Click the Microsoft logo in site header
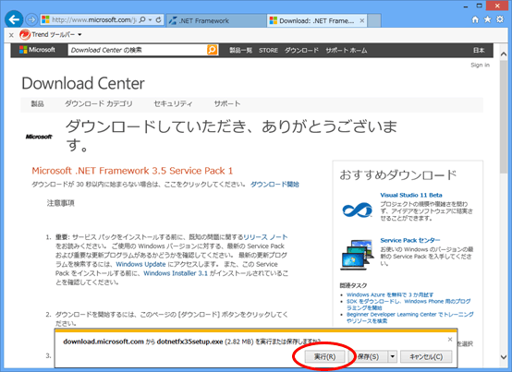 37,50
